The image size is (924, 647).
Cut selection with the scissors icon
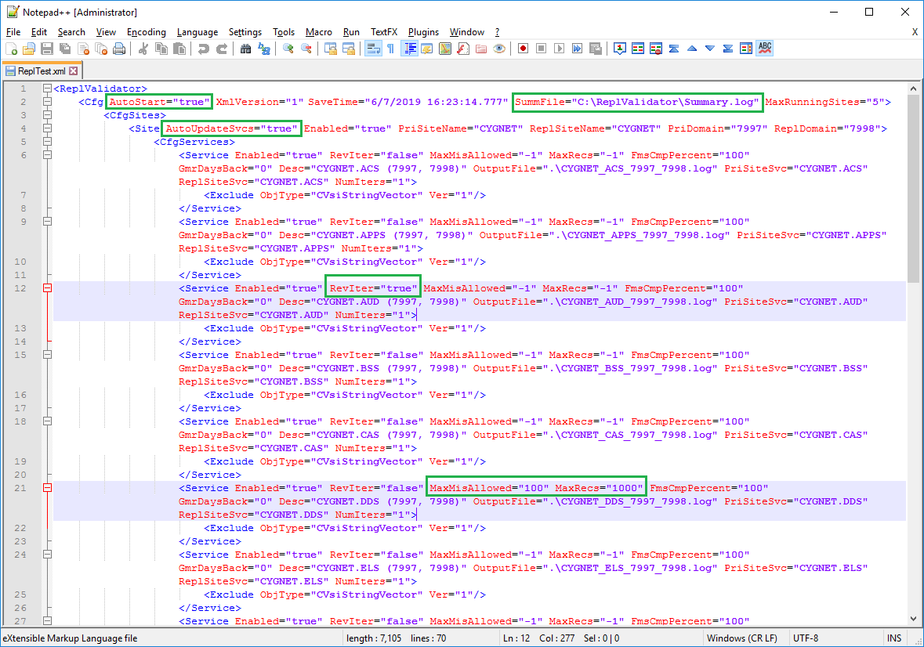143,49
